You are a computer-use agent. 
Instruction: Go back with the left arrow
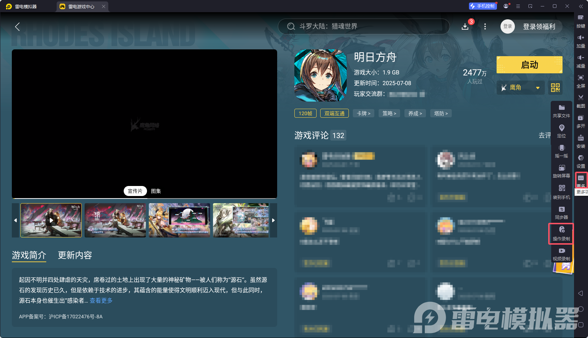[17, 26]
